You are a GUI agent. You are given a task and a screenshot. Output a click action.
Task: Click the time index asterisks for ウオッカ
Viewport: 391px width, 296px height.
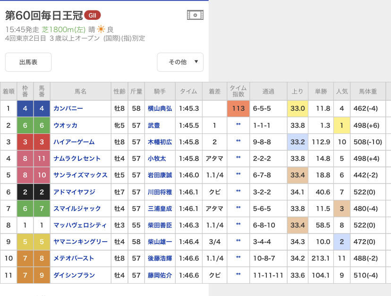click(x=238, y=125)
